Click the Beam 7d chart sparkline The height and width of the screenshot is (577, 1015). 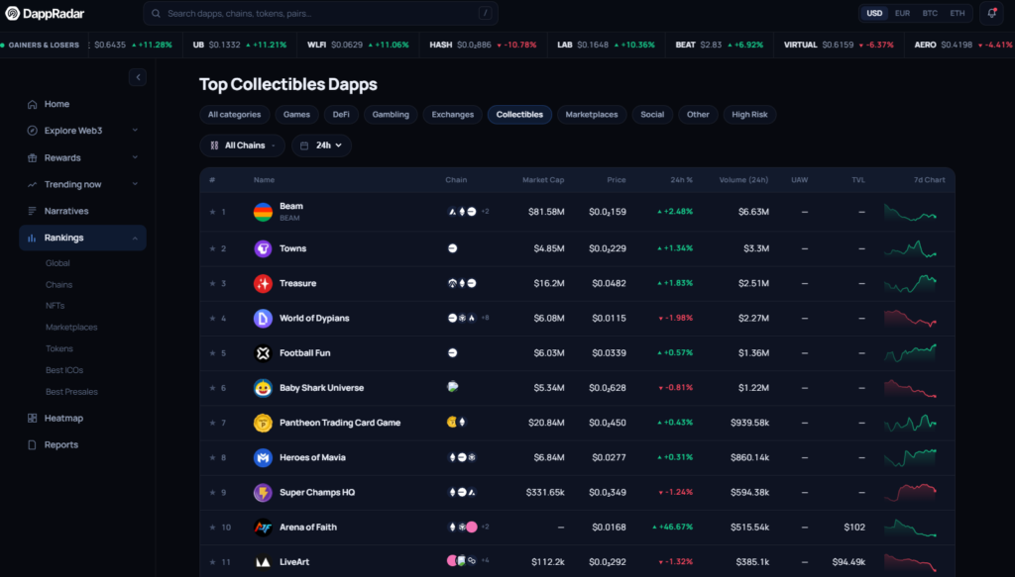point(910,212)
